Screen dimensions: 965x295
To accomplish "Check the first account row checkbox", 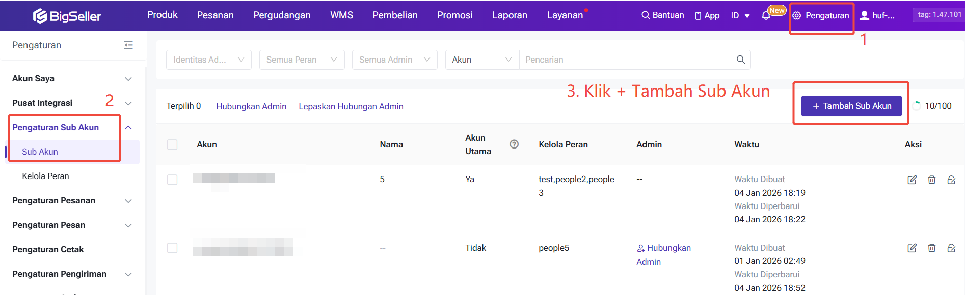I will pos(172,180).
